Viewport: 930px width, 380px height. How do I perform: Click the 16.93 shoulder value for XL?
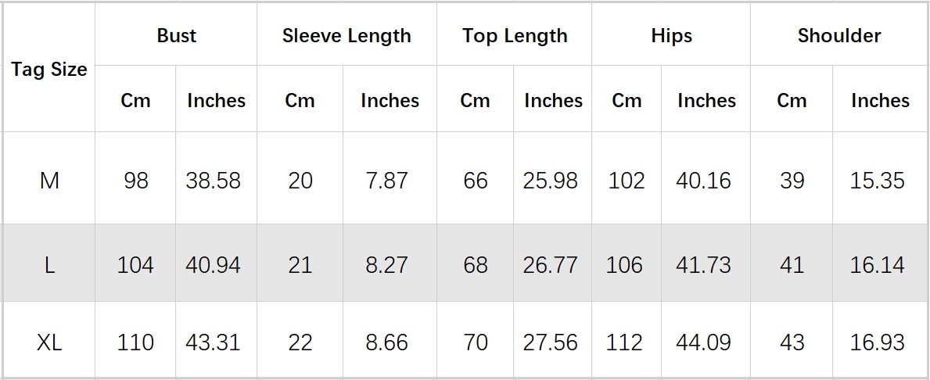(877, 342)
